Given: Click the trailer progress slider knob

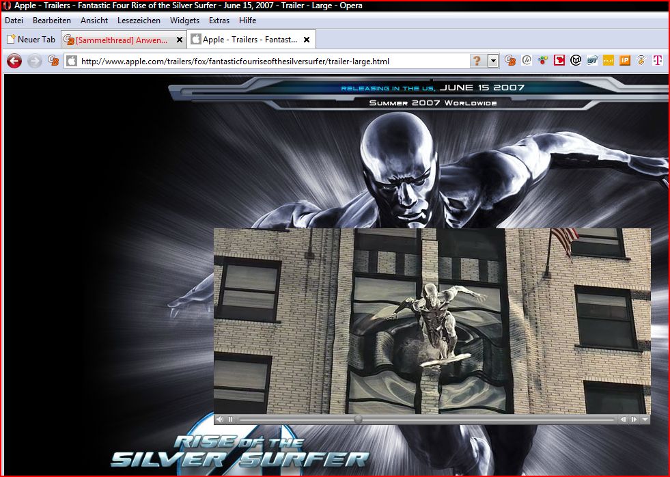Looking at the screenshot, I should coord(358,420).
